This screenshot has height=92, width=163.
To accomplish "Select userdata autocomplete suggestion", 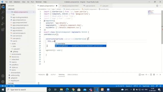I will pyautogui.click(x=80, y=43).
